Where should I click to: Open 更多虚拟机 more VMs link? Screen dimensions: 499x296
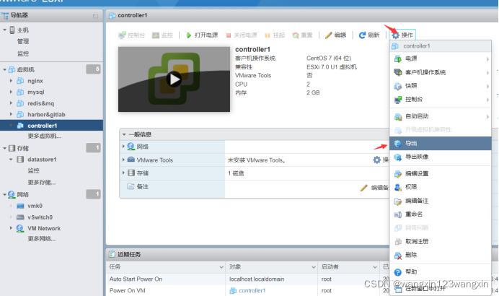coord(45,136)
